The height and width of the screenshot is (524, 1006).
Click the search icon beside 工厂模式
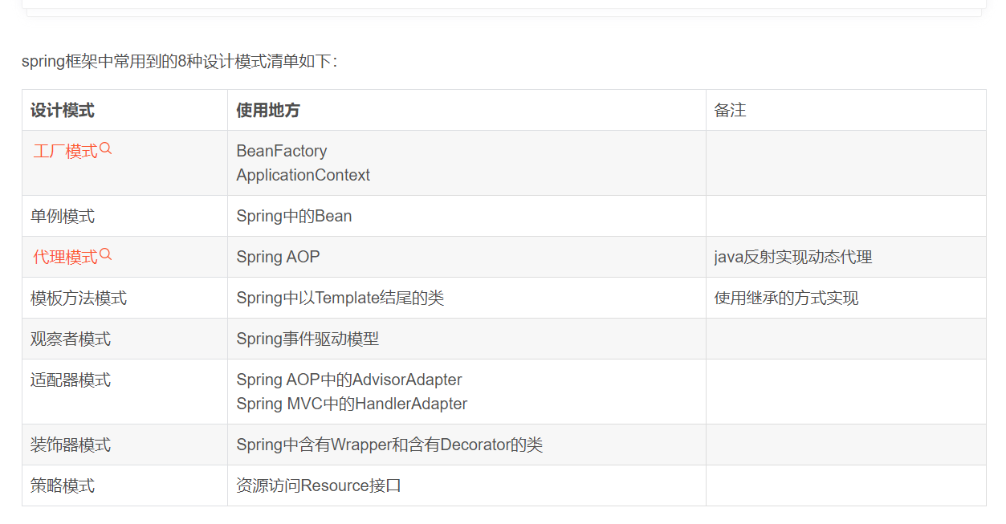(x=106, y=149)
